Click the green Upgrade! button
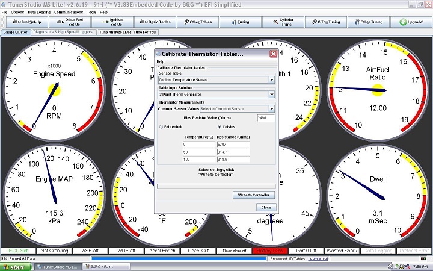Viewport: 433px width, 271px height. pos(411,22)
